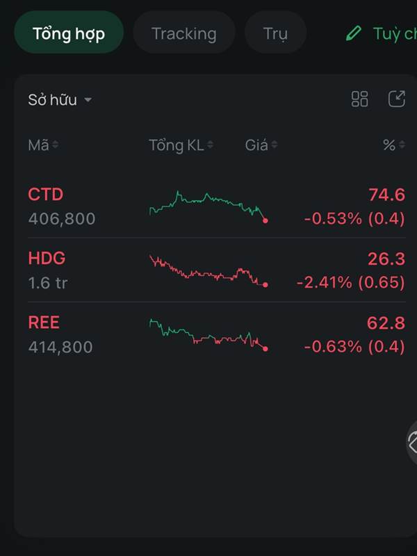The image size is (417, 556).
Task: Open the Tracking tab
Action: click(183, 33)
